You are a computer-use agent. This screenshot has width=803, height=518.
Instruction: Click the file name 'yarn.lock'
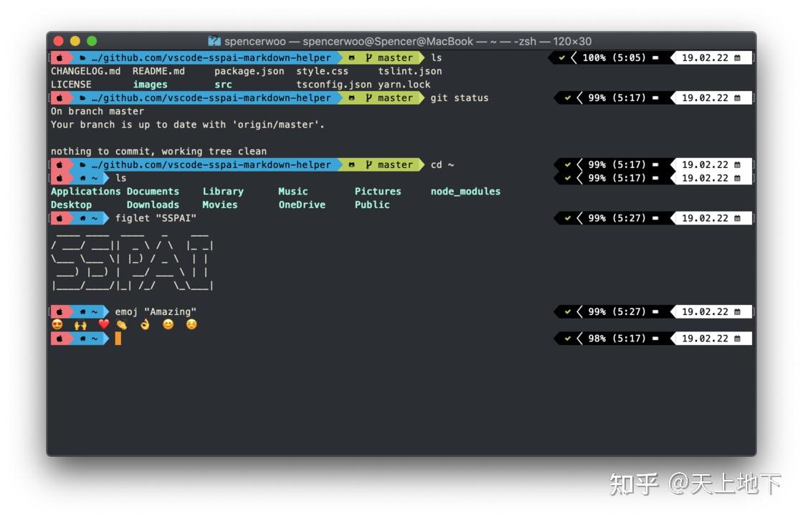pyautogui.click(x=404, y=85)
